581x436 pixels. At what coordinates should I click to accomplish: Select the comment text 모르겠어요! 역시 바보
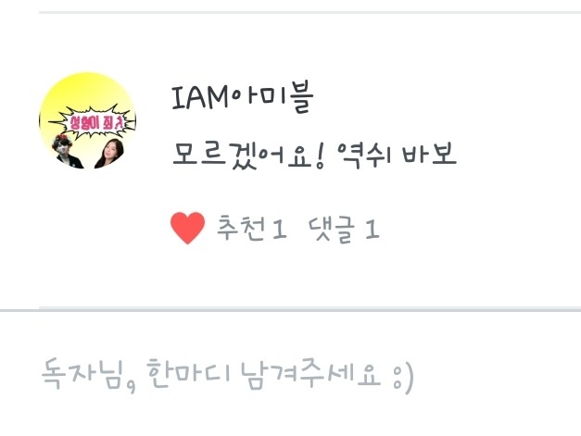pos(314,155)
